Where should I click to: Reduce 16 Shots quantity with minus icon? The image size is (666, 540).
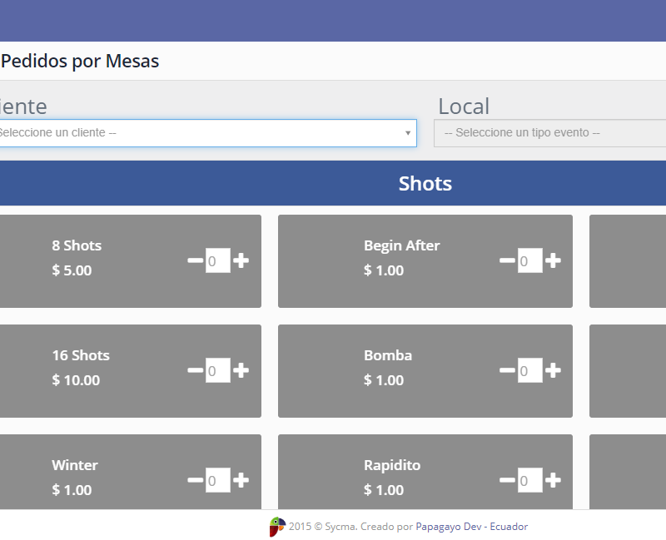pos(195,370)
